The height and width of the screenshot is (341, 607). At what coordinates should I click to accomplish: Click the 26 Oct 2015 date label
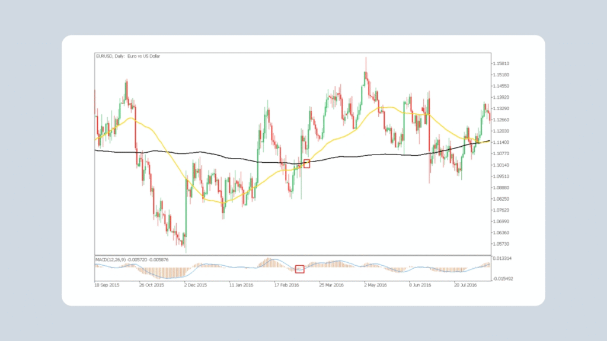pyautogui.click(x=151, y=285)
